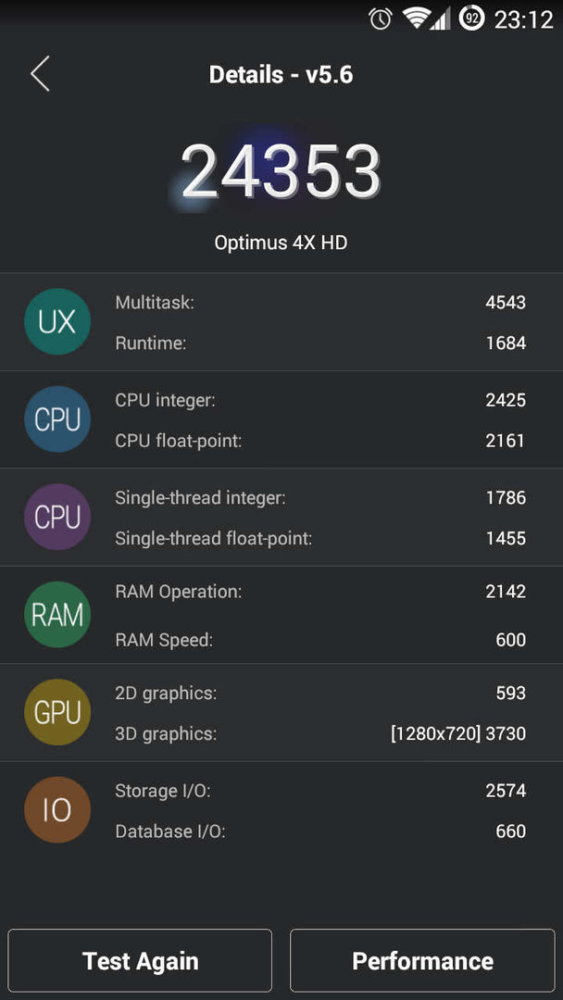Select the purple CPU single-thread icon

[57, 518]
